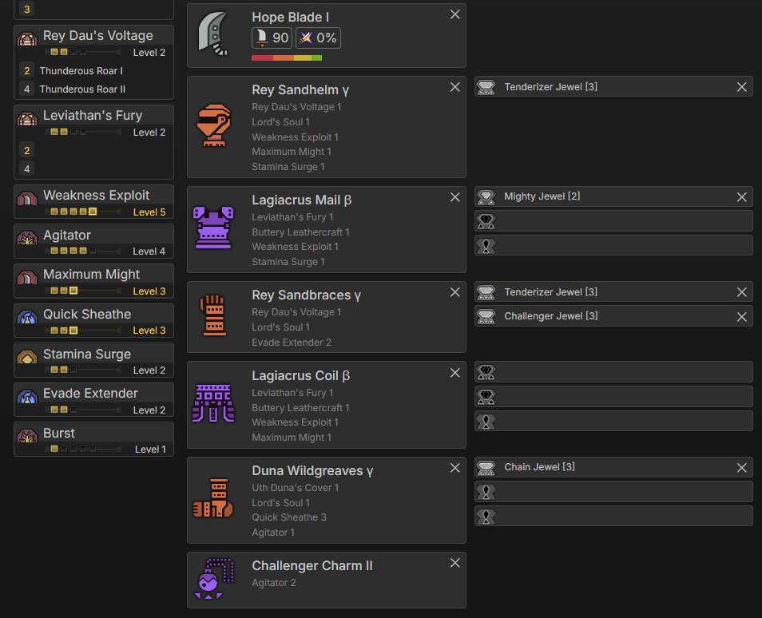
Task: Click the Burst skill icon
Action: coord(27,436)
